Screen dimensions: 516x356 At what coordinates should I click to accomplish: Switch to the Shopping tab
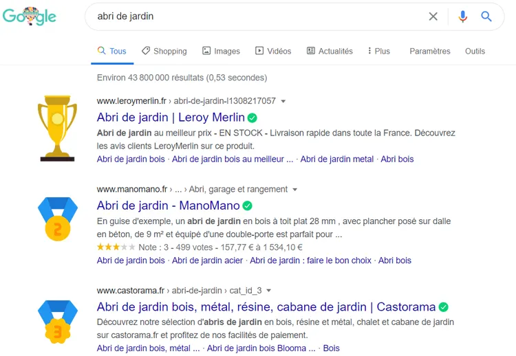click(164, 52)
